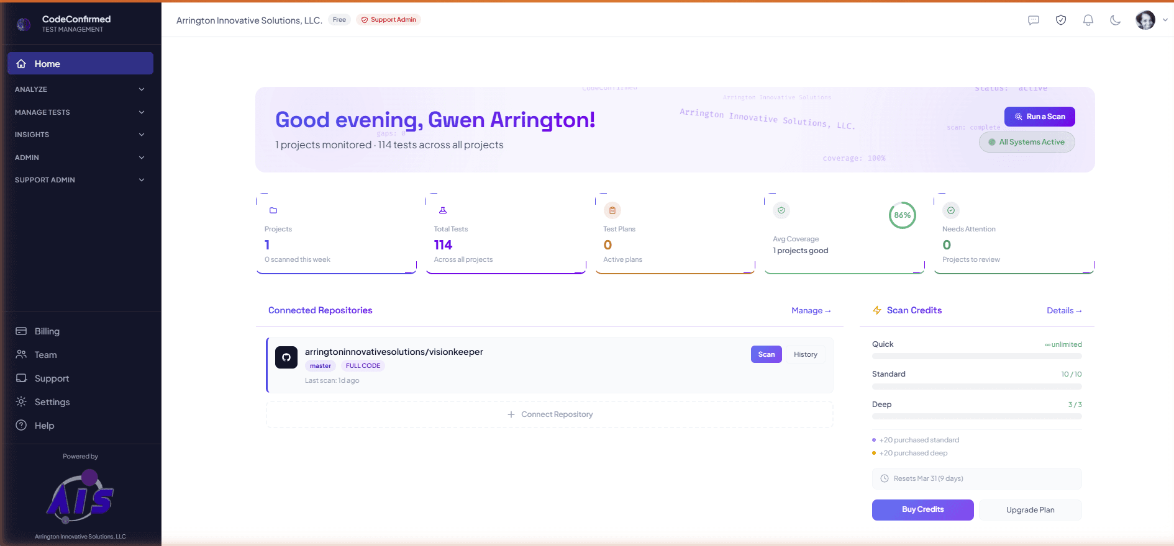Expand the ANALYZE sidebar section
The height and width of the screenshot is (546, 1174).
point(80,89)
